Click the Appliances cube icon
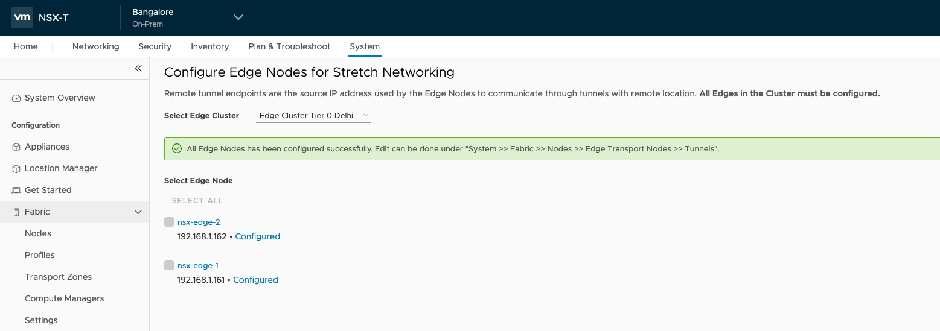This screenshot has height=331, width=940. [16, 147]
